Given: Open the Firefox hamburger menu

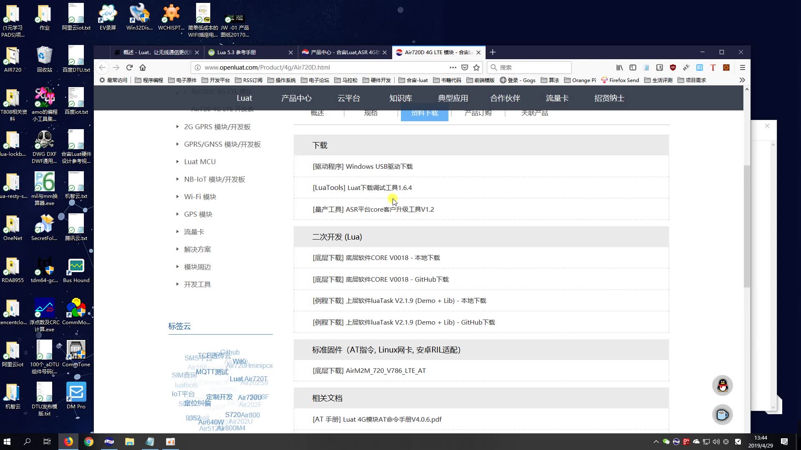Looking at the screenshot, I should pos(742,67).
